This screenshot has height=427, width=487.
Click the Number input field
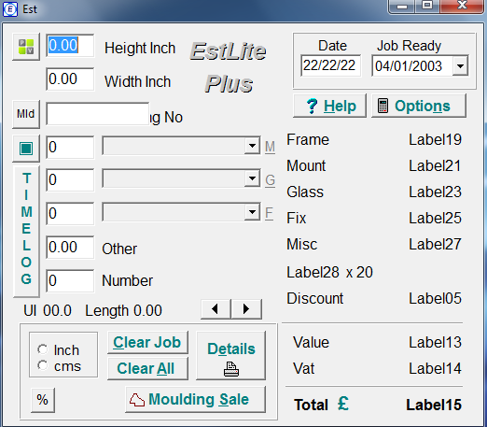coord(70,281)
